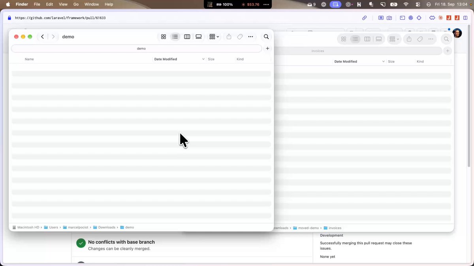Sort demo window by Size column
The height and width of the screenshot is (266, 474).
(211, 59)
